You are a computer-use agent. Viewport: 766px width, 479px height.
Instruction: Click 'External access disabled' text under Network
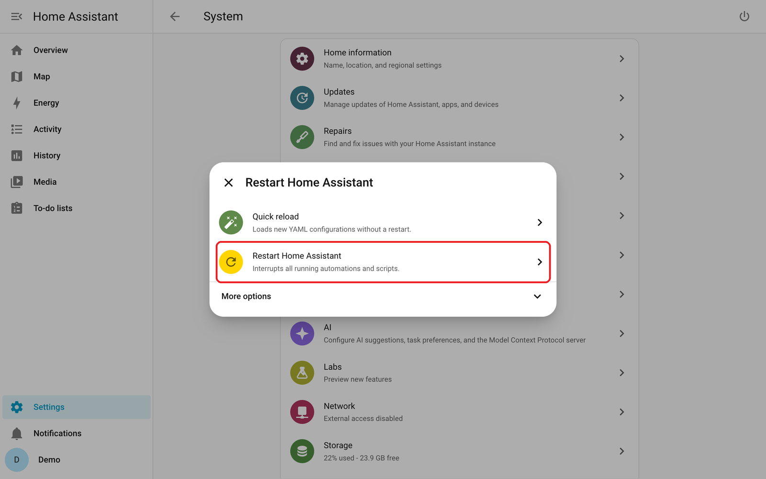click(x=363, y=419)
